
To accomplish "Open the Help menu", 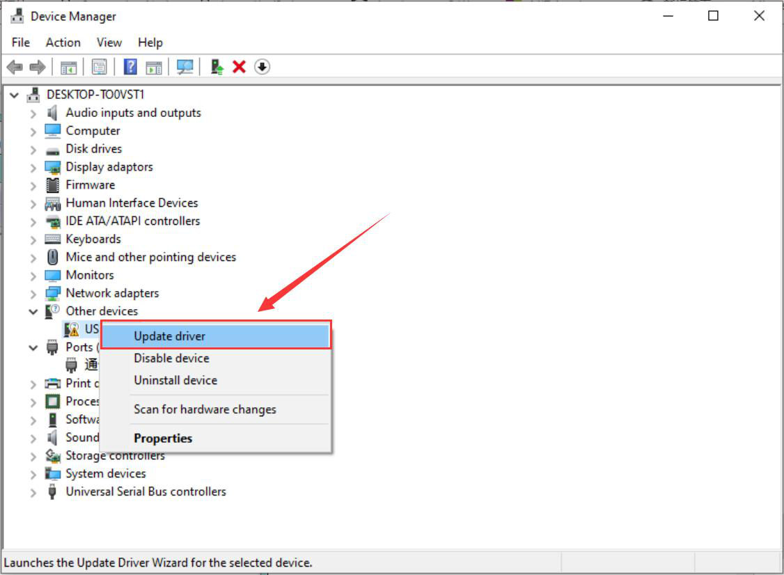I will 150,42.
